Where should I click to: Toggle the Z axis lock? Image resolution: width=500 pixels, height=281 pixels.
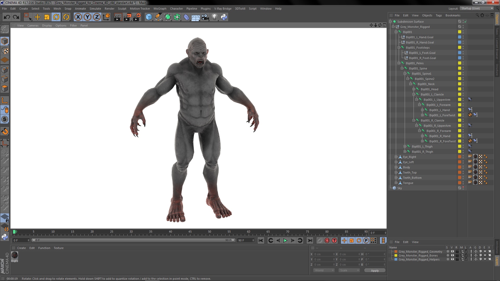click(97, 17)
